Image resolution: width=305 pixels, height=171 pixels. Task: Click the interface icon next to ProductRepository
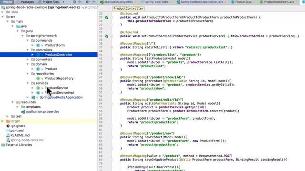click(38, 78)
